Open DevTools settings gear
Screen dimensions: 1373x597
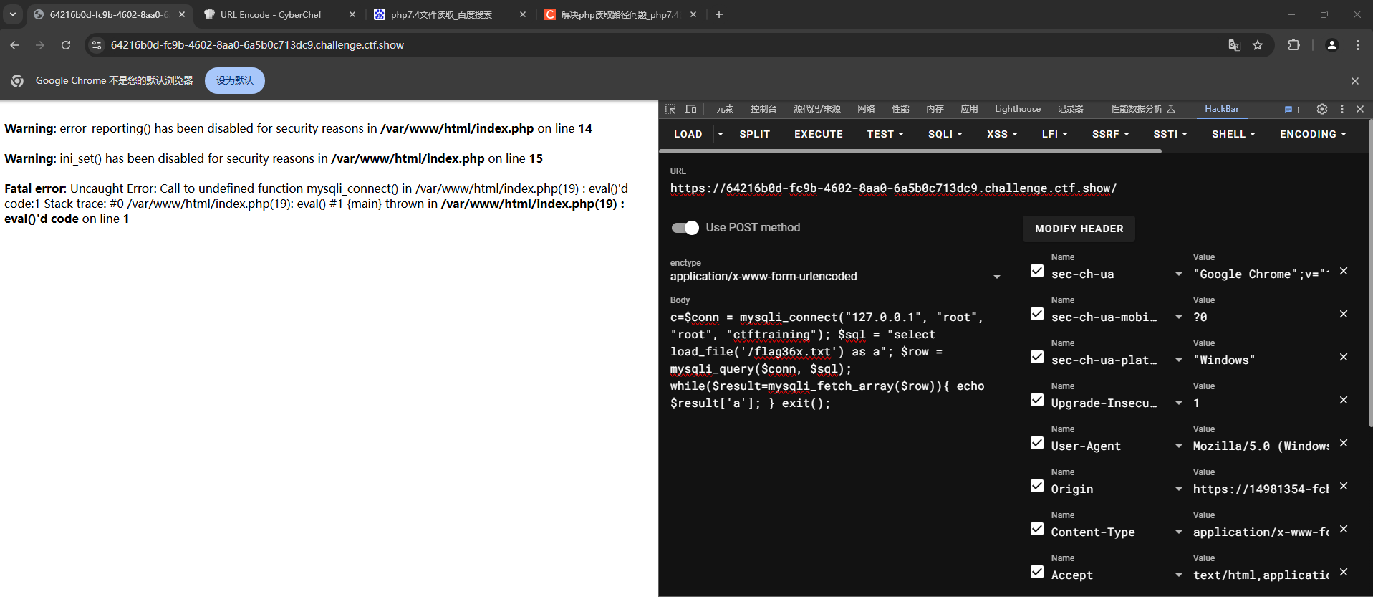[x=1322, y=109]
